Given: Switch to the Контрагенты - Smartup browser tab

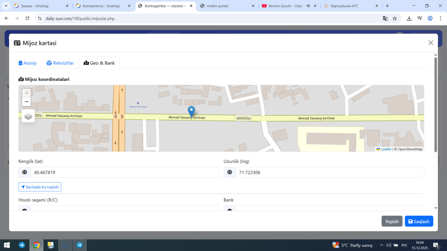Looking at the screenshot, I should [102, 6].
